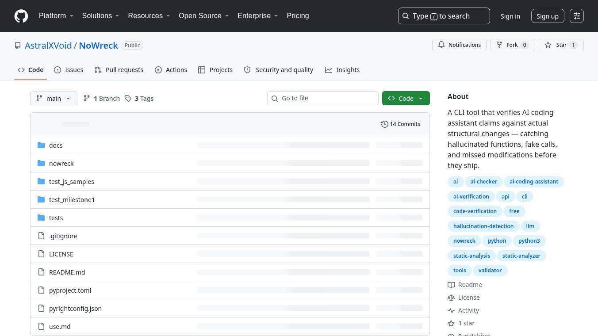Expand the Platform menu
This screenshot has width=598, height=336.
[56, 16]
